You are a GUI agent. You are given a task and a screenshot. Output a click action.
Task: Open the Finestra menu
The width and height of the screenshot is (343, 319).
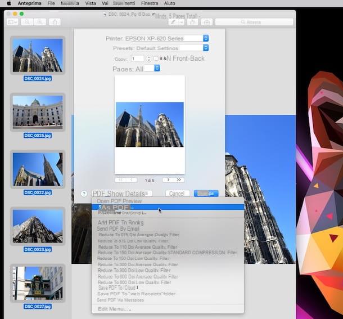[x=150, y=3]
